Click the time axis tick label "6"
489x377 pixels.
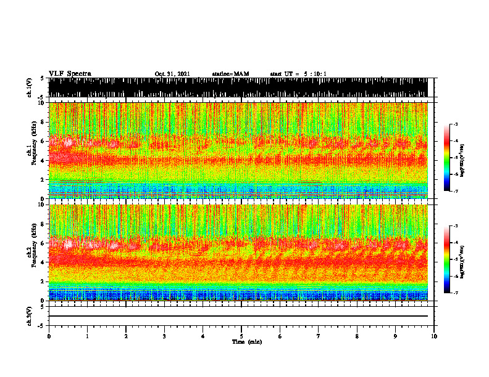coord(280,336)
